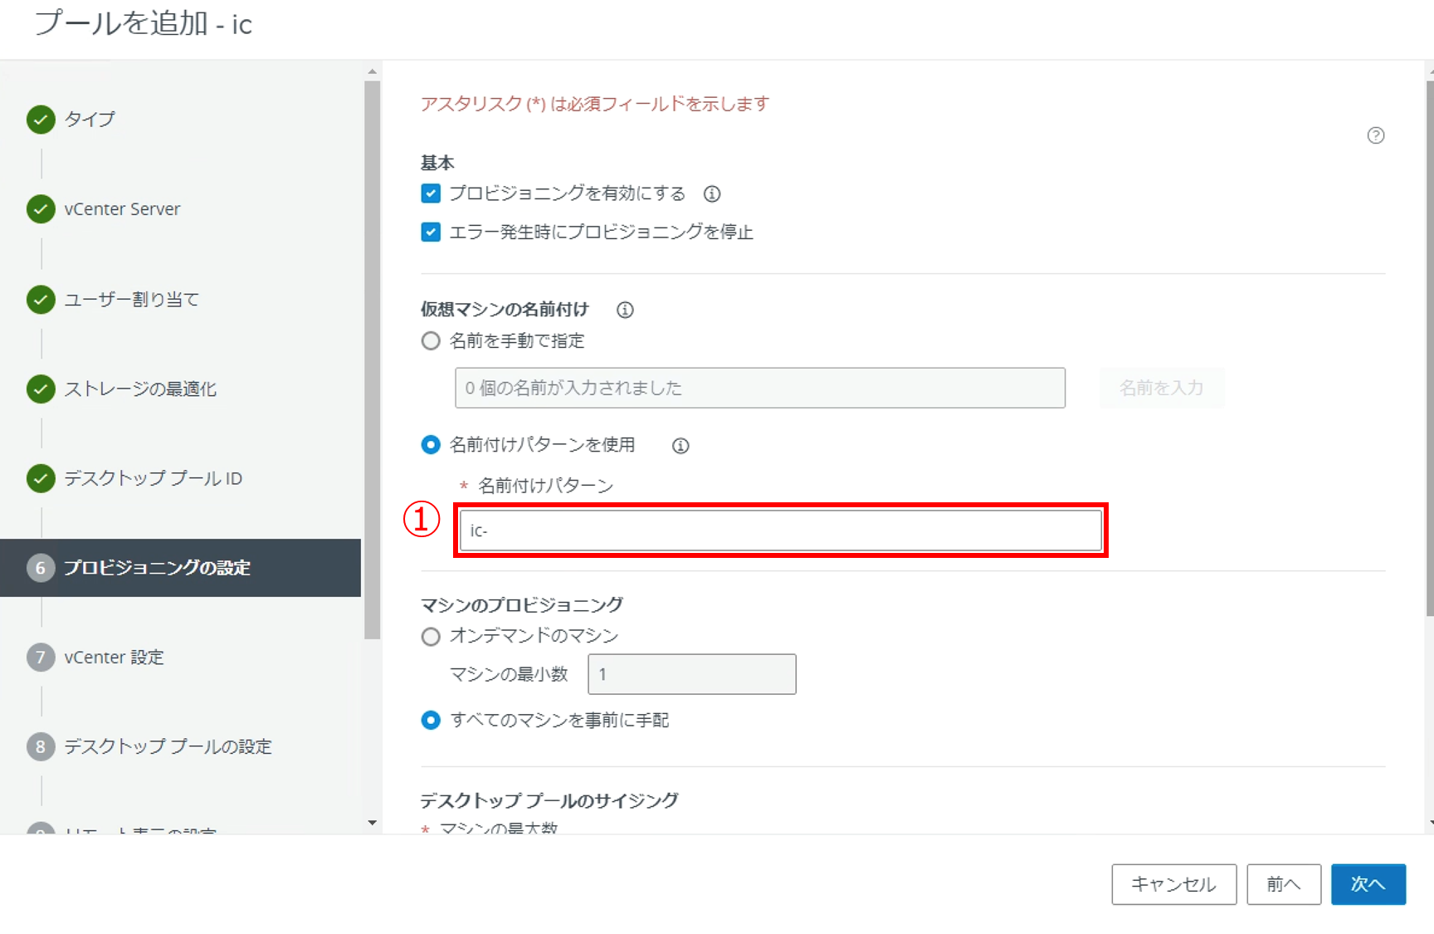The width and height of the screenshot is (1434, 934).
Task: Go to ユーザー割り当て wizard step
Action: [x=131, y=300]
